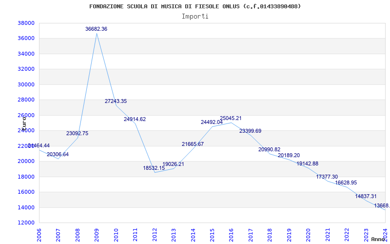Click y-axis tick 38000
The image size is (390, 244).
tap(26, 23)
